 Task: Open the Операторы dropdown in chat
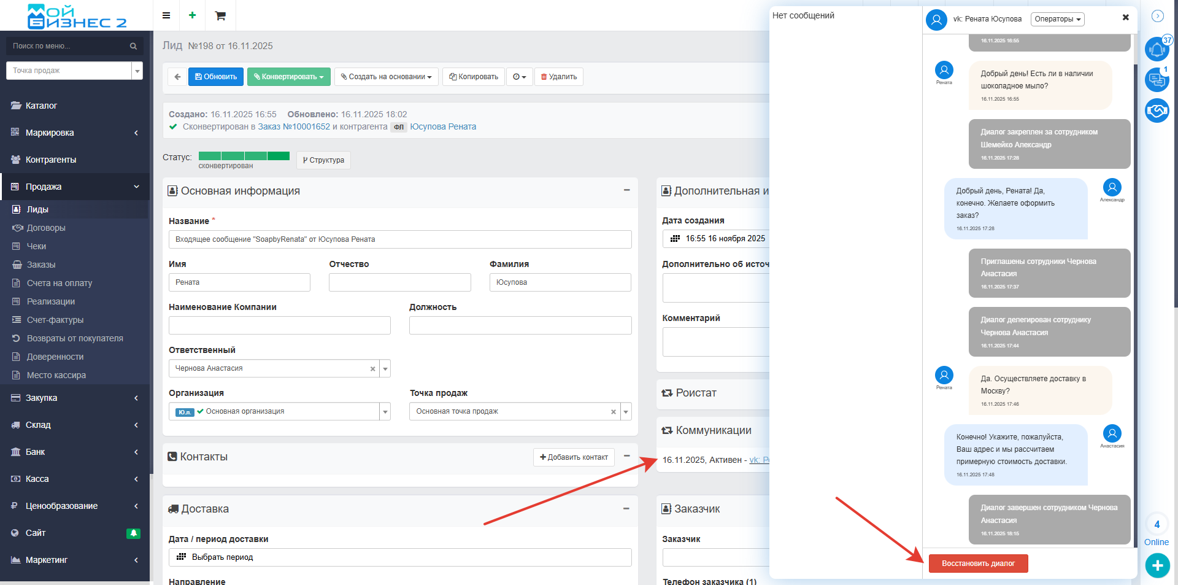coord(1057,19)
